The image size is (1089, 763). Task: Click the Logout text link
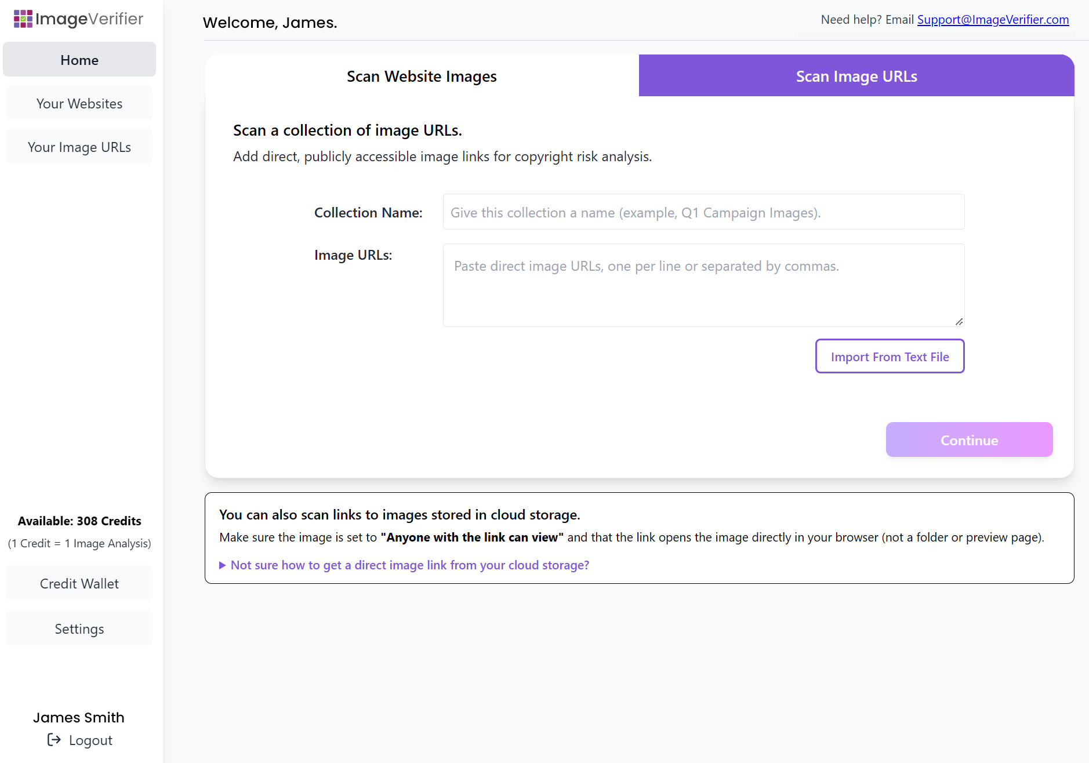click(x=90, y=740)
